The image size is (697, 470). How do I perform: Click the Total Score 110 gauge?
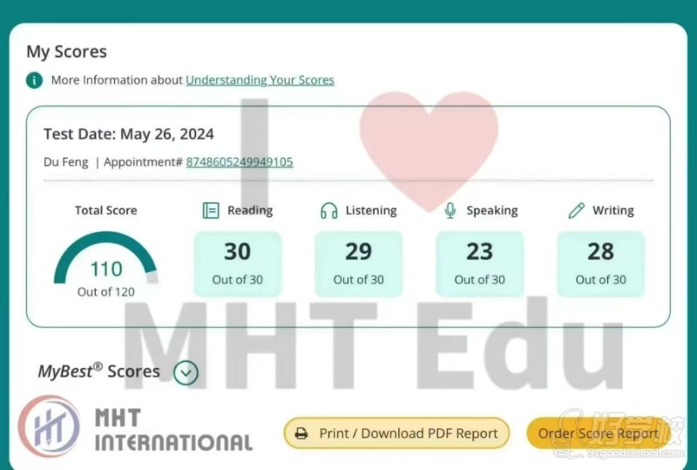tap(105, 262)
